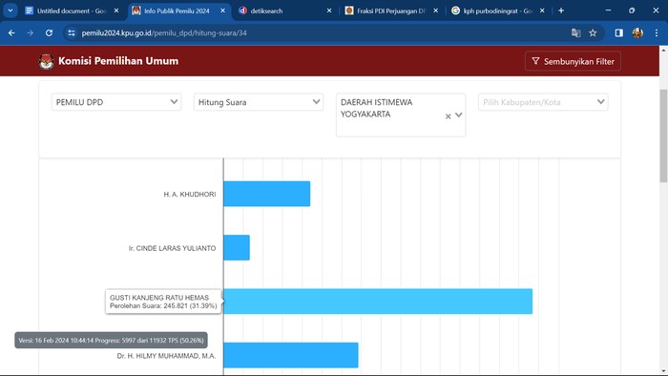Switch to the detiksearch tab

(x=283, y=10)
